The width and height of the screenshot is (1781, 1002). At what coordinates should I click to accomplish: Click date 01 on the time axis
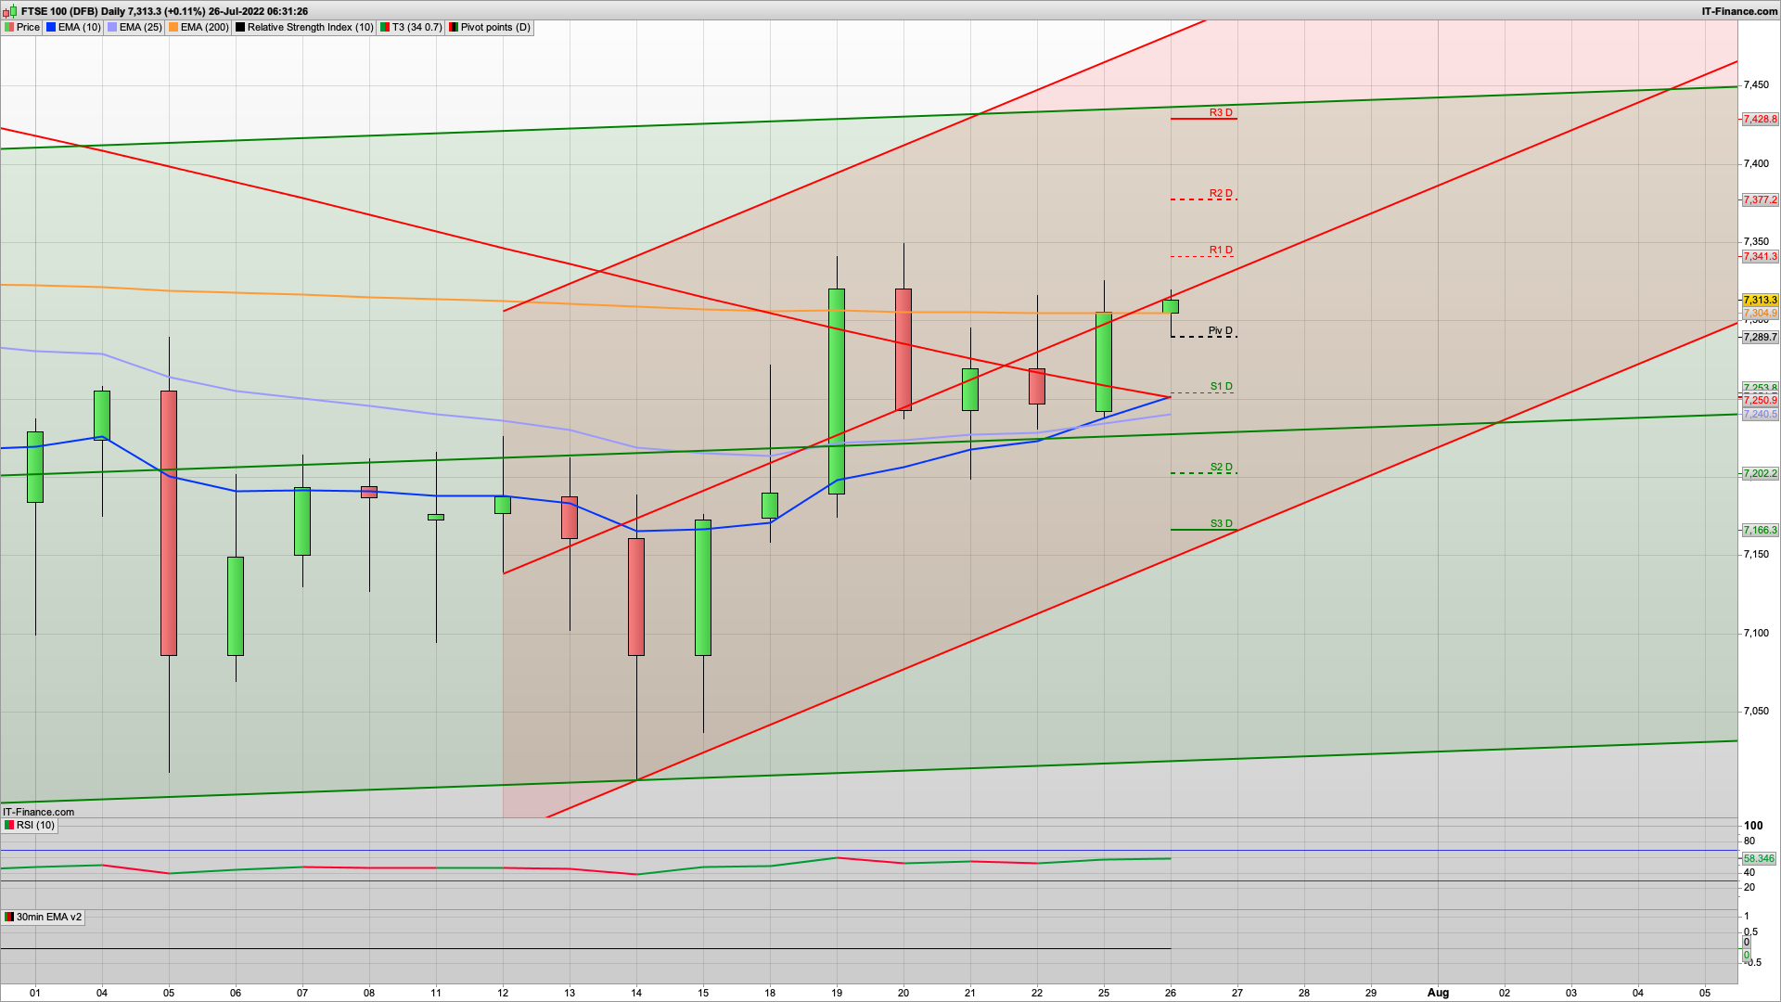point(35,993)
